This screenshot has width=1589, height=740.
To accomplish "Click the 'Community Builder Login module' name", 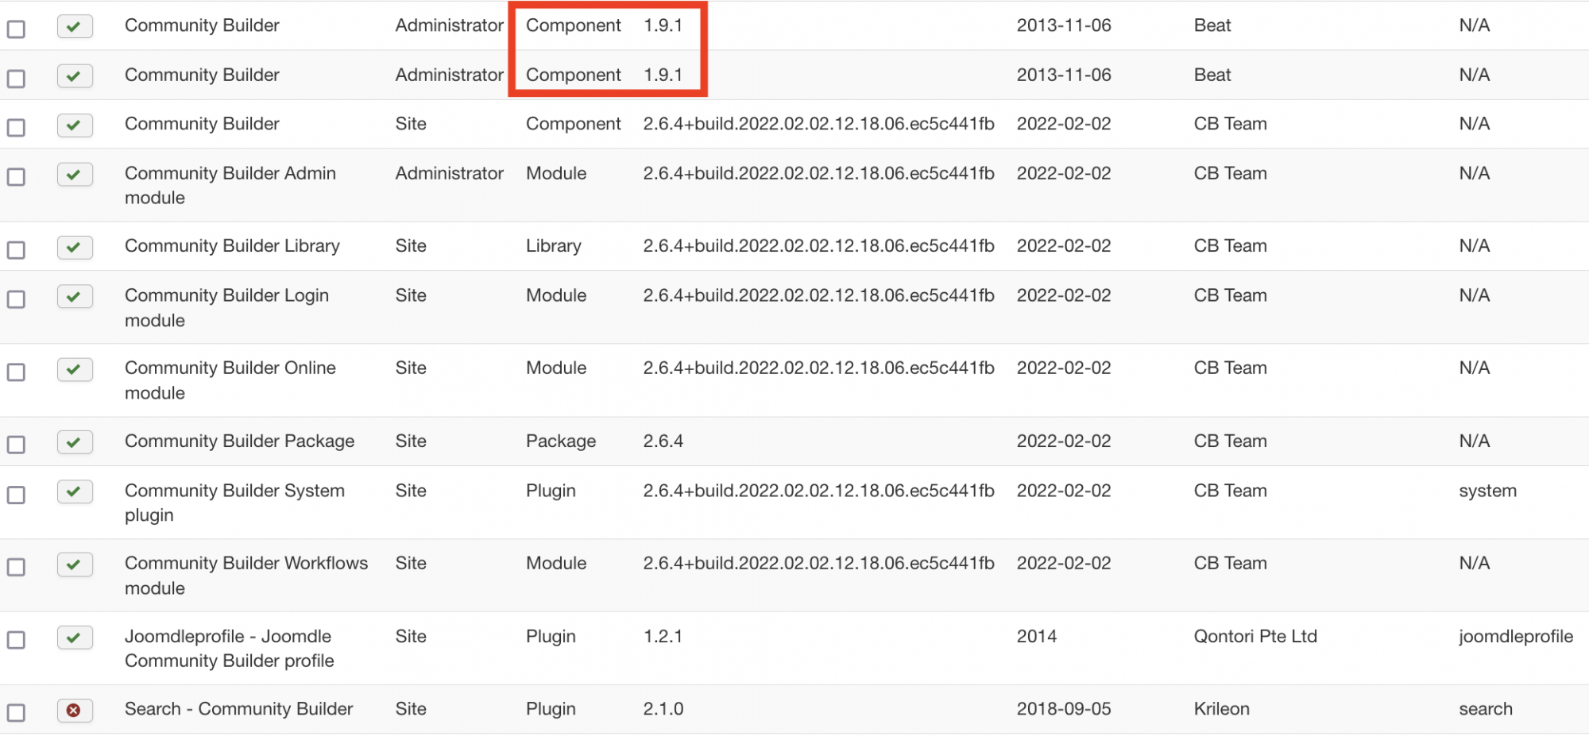I will click(x=226, y=307).
